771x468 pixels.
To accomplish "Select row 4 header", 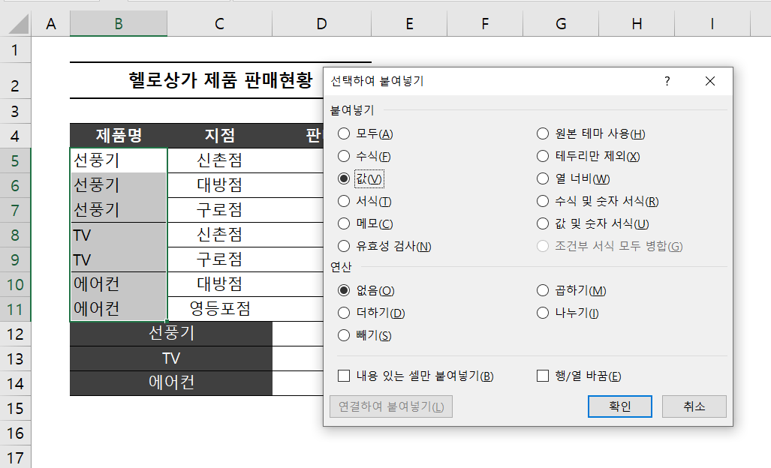I will click(15, 136).
